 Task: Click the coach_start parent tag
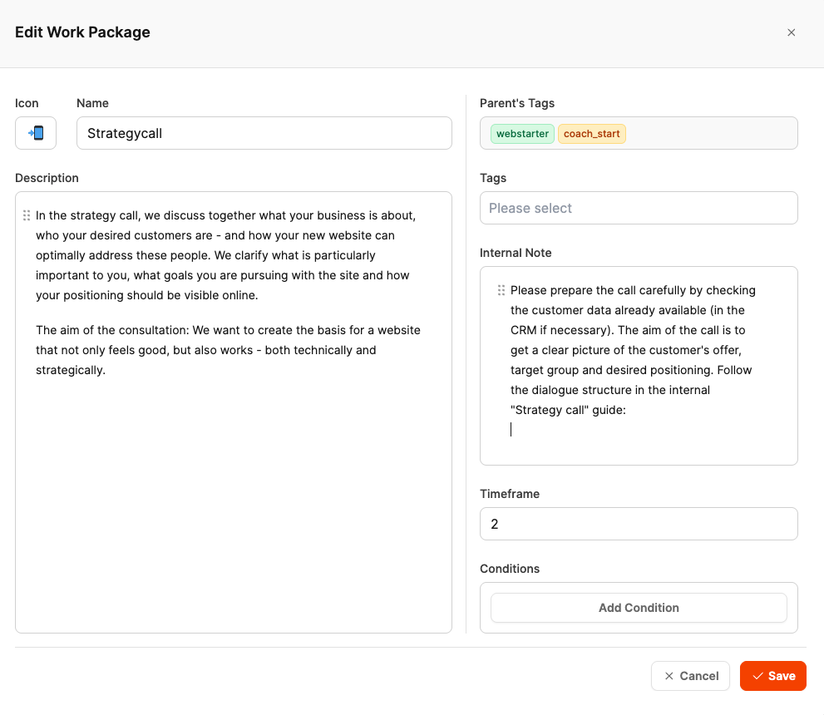[591, 133]
